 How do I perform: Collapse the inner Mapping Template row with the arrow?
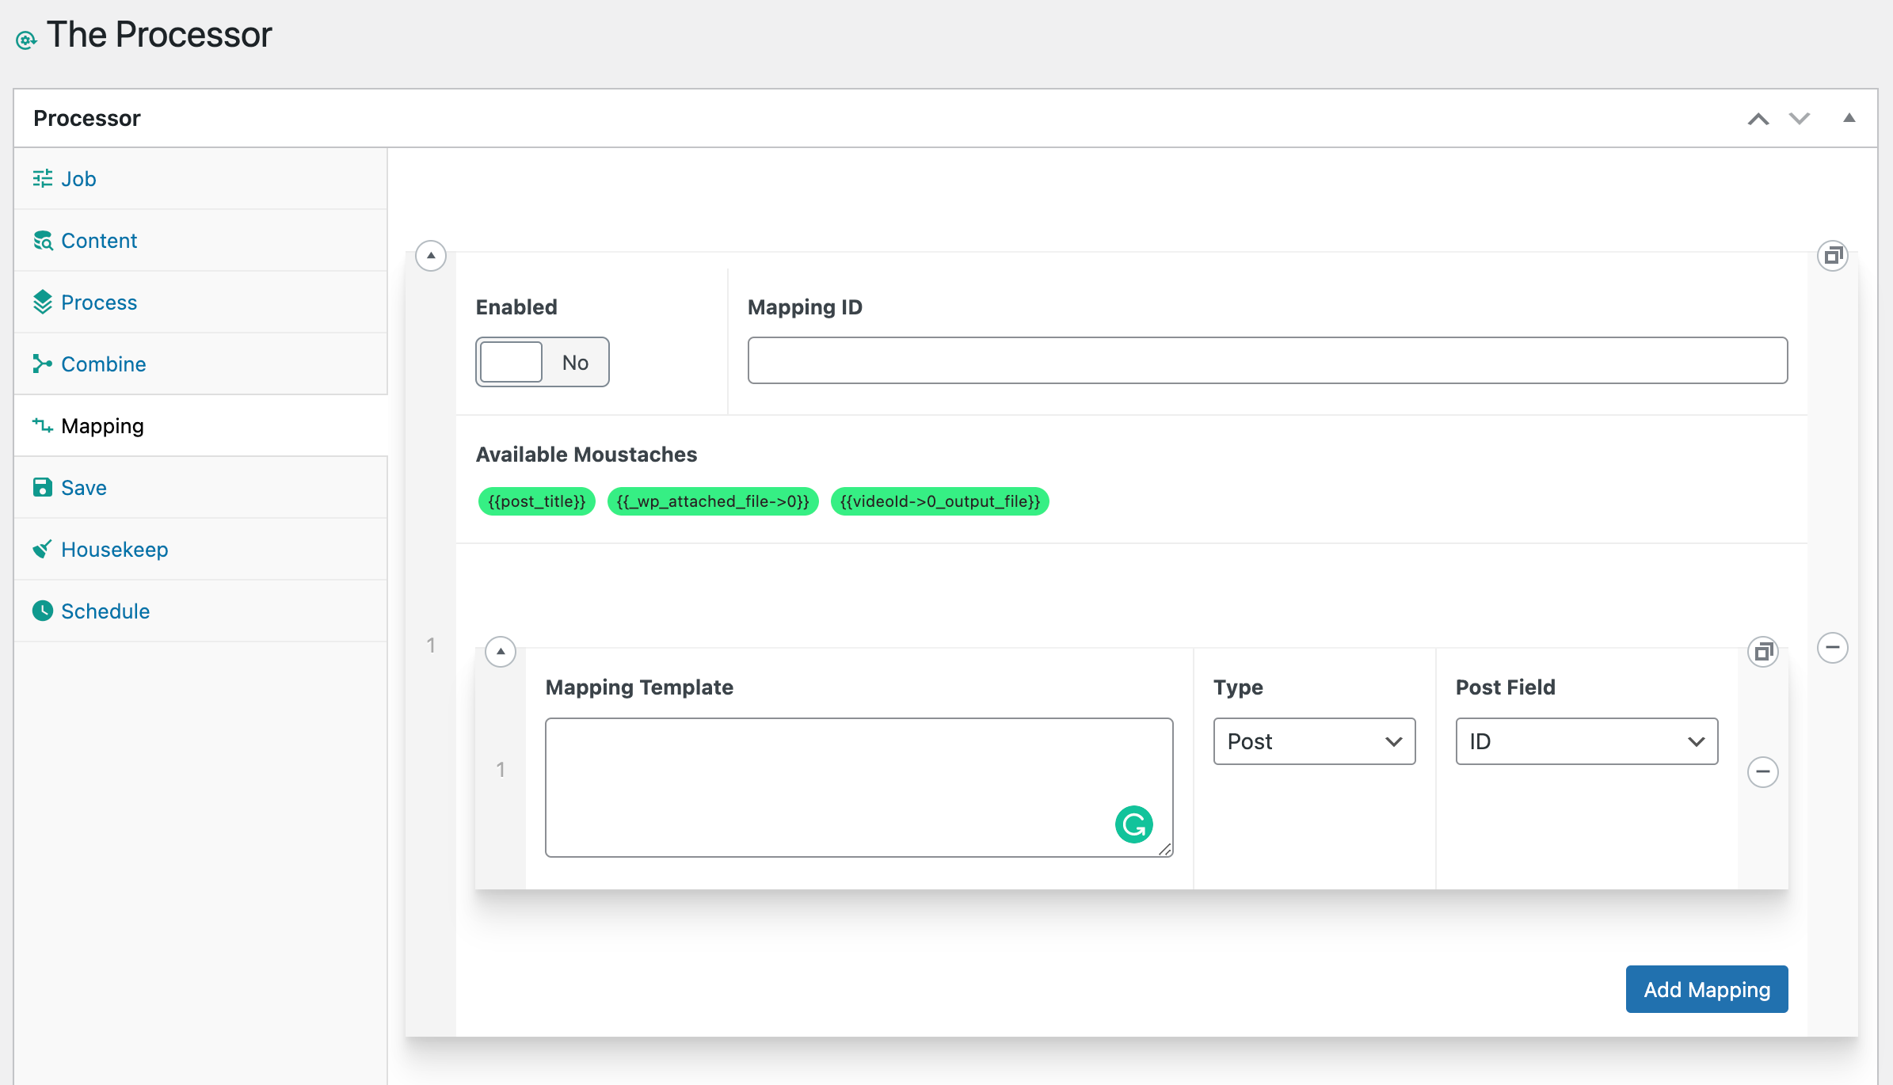coord(501,652)
